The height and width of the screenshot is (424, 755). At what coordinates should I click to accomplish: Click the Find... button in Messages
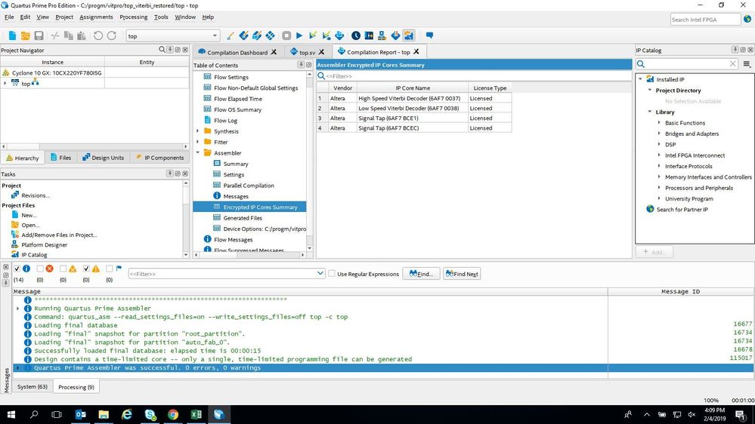pyautogui.click(x=421, y=274)
